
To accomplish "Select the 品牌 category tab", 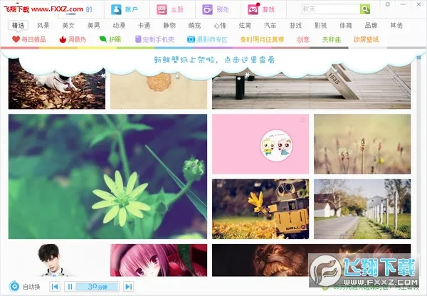I will pyautogui.click(x=371, y=26).
